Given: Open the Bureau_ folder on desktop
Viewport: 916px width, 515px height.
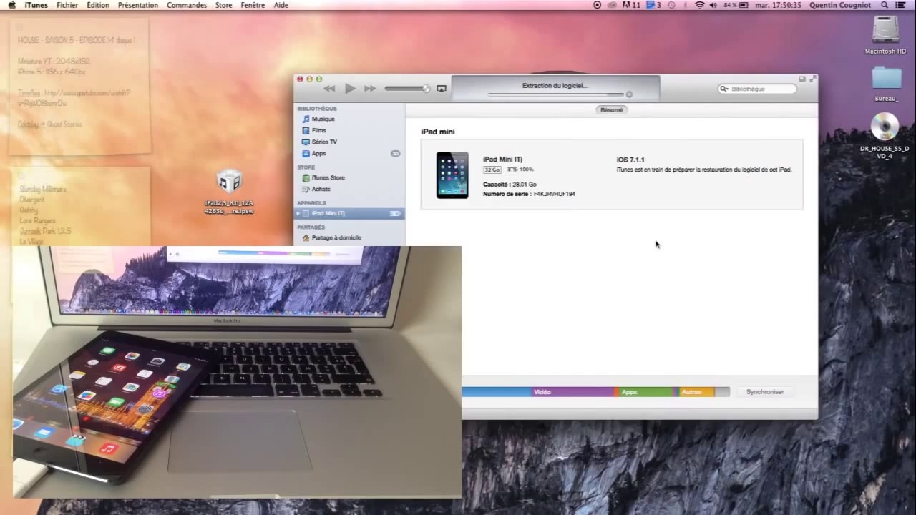Looking at the screenshot, I should pyautogui.click(x=886, y=84).
